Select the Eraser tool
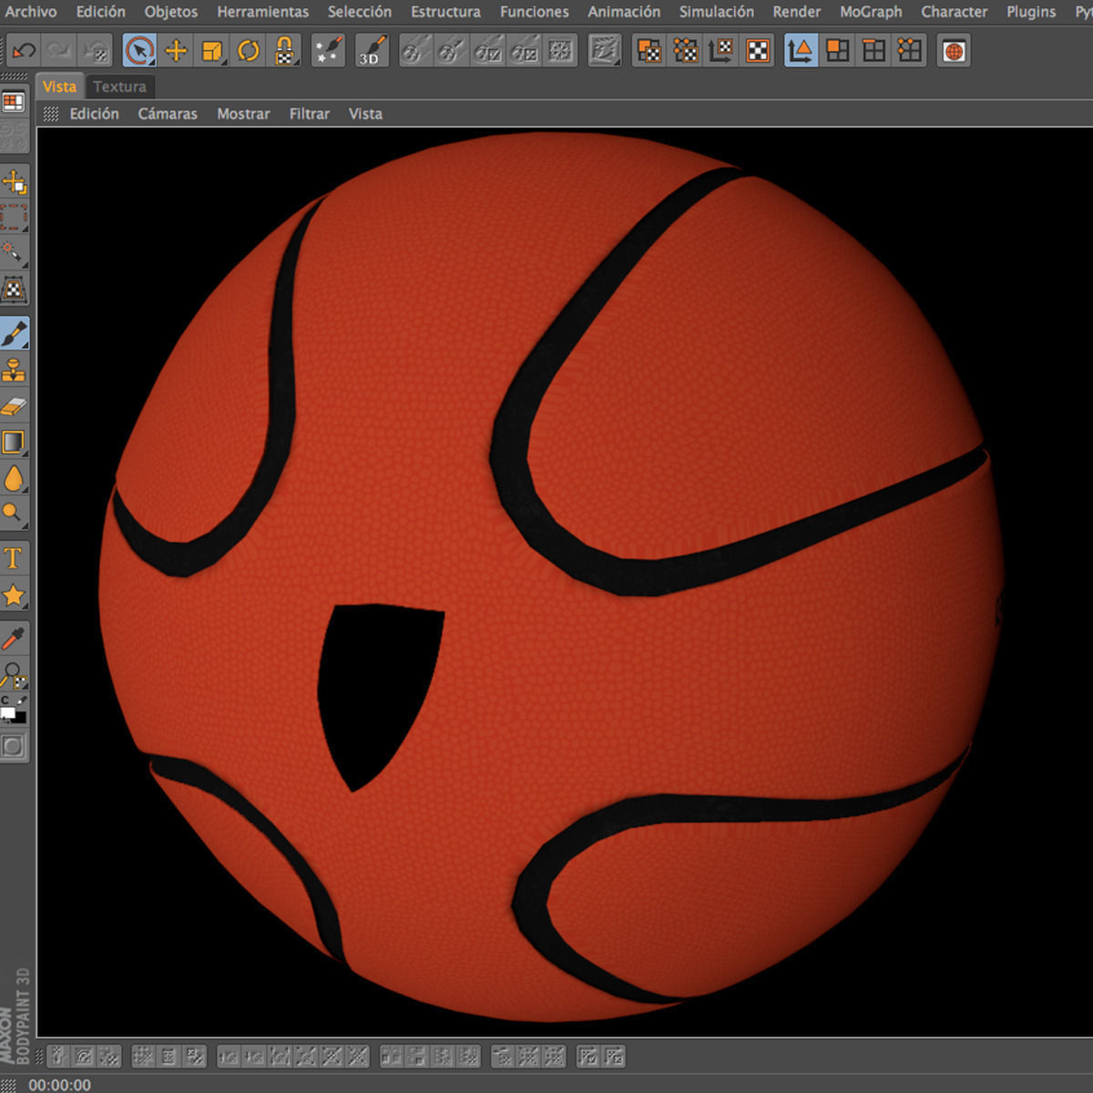1093x1093 pixels. click(14, 406)
